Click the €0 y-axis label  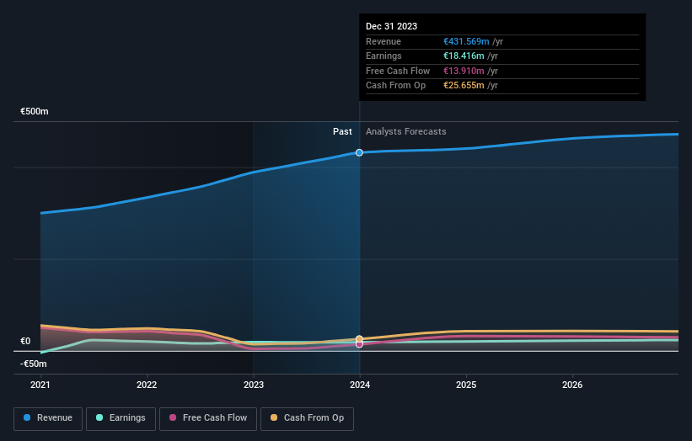25,341
